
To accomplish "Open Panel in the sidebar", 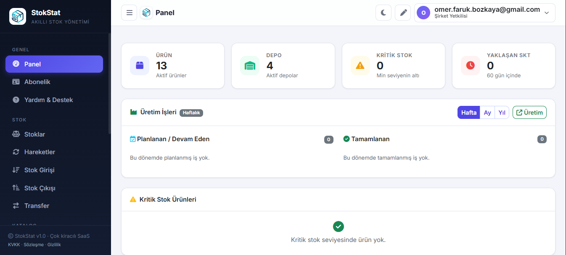I will (x=54, y=64).
